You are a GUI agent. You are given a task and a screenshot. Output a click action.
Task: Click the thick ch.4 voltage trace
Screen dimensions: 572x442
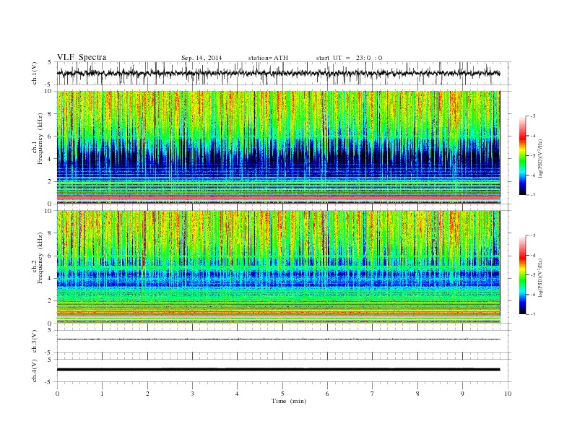pyautogui.click(x=278, y=370)
